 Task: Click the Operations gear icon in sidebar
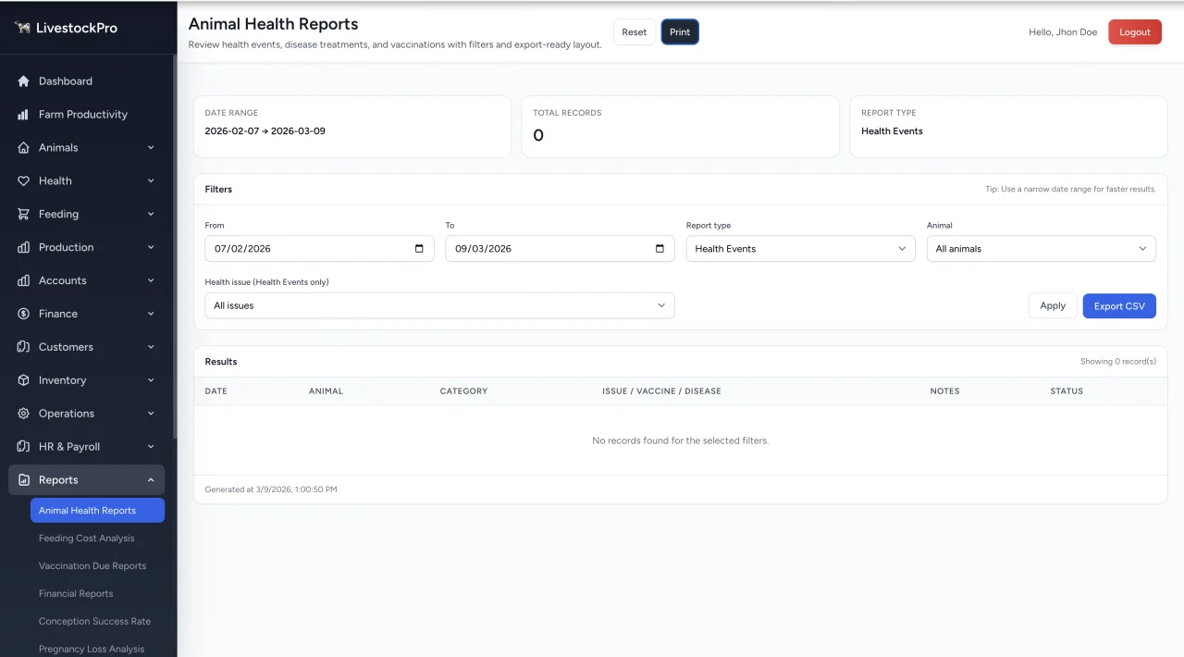[24, 415]
